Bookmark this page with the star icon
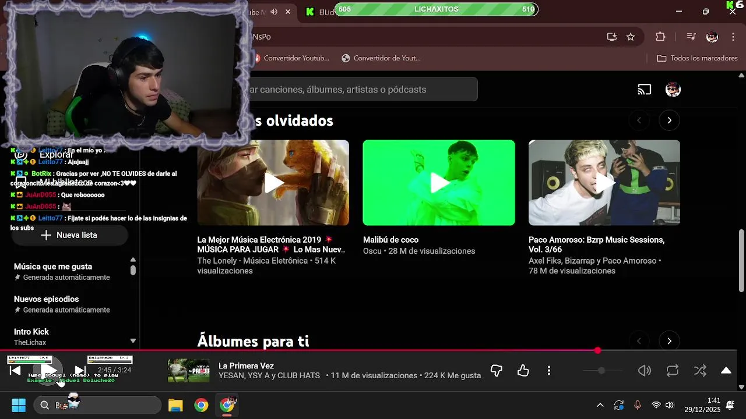 point(631,37)
